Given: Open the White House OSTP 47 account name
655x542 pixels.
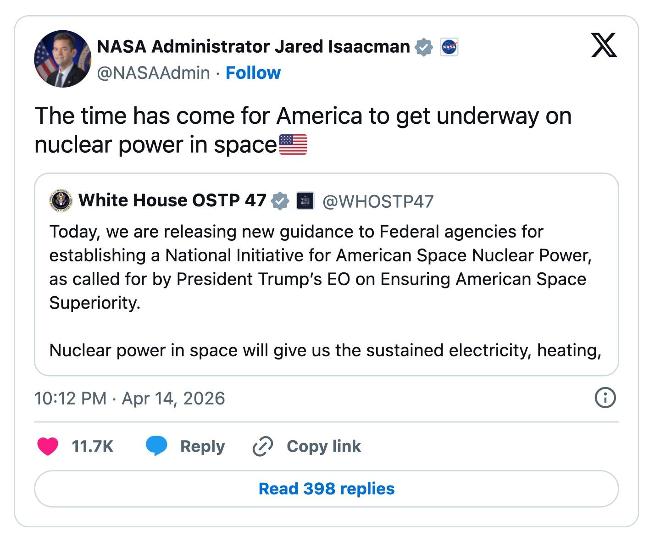Looking at the screenshot, I should (x=172, y=200).
